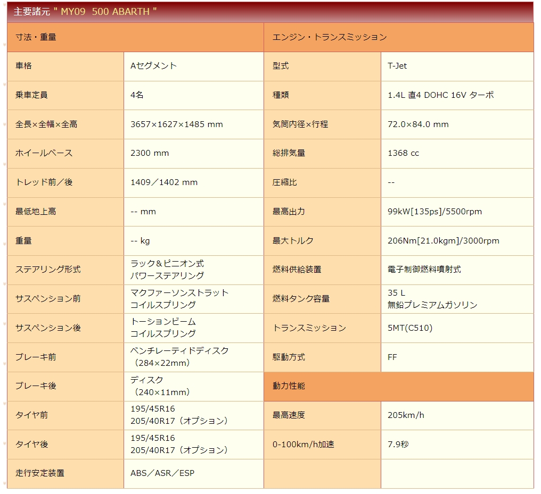Viewport: 541px width, 494px height.
Task: Select the '1.4L 直4 DOHC 16V ターボ' value
Action: pos(440,95)
